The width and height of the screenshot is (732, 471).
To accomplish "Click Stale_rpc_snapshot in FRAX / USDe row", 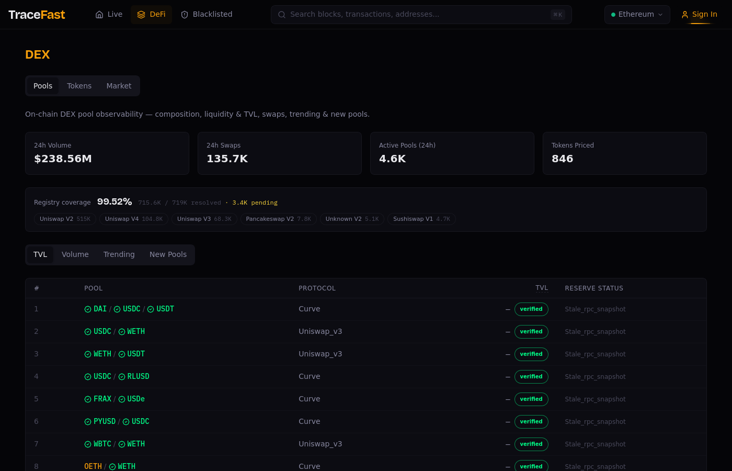I will (595, 399).
